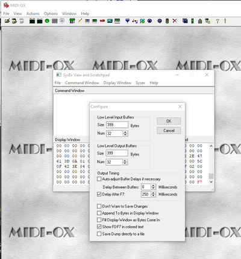
Task: Click the blue window toolbar icon
Action: click(x=185, y=21)
